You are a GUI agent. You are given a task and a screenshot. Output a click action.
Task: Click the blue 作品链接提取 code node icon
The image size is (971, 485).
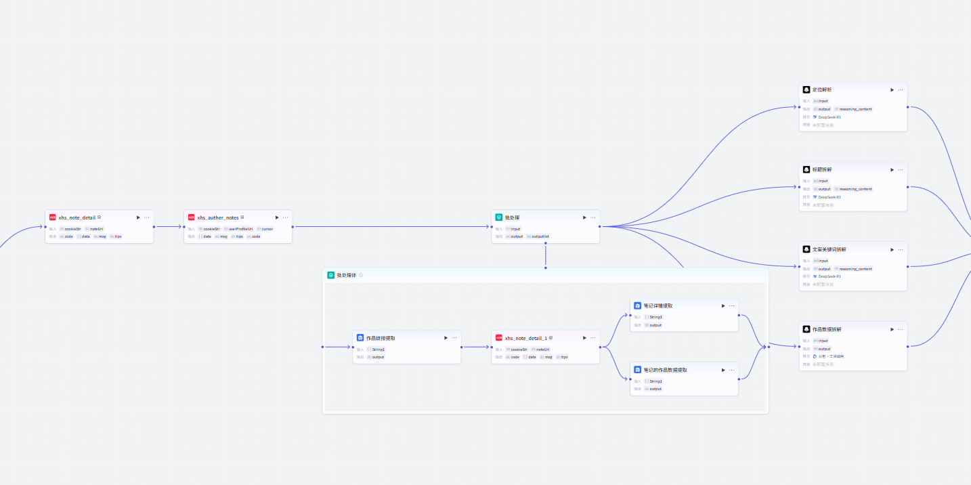[360, 337]
